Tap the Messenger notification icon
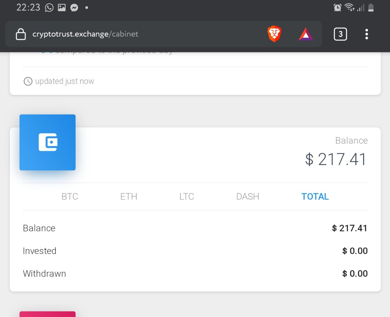390x317 pixels. point(74,8)
